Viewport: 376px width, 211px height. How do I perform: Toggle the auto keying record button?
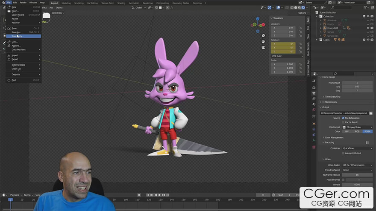pyautogui.click(x=139, y=195)
